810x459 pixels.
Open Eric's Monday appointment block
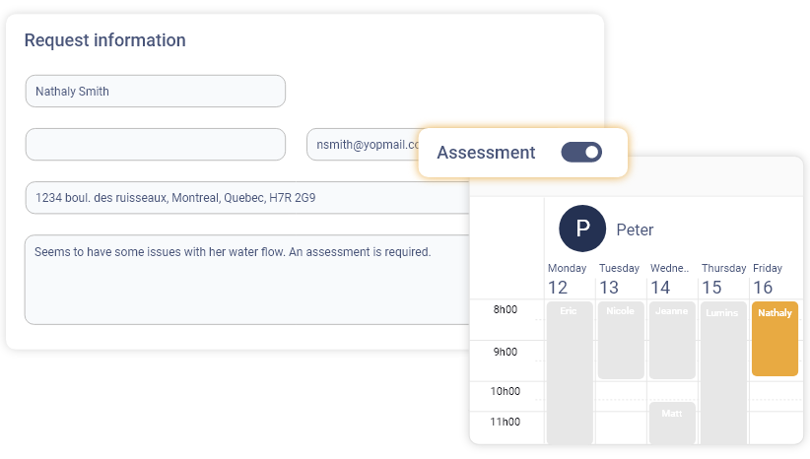click(569, 372)
